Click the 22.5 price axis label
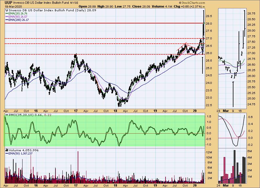Viewport: 260px width, 188px height. click(x=209, y=105)
